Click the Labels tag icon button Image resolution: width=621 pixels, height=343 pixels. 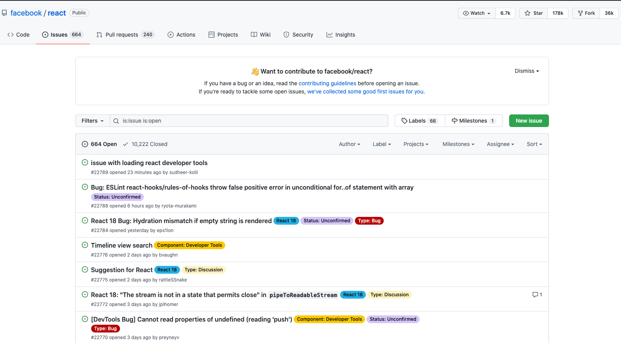pos(405,121)
